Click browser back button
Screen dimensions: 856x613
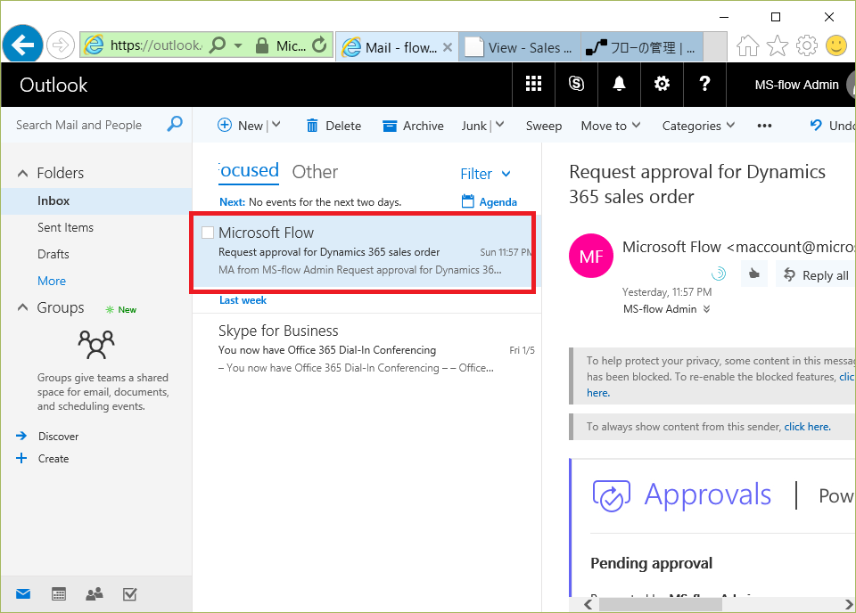22,45
